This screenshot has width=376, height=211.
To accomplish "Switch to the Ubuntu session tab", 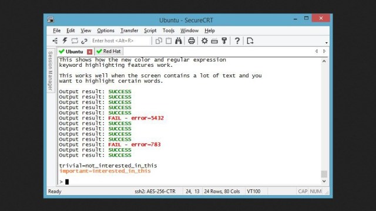I will coord(75,52).
